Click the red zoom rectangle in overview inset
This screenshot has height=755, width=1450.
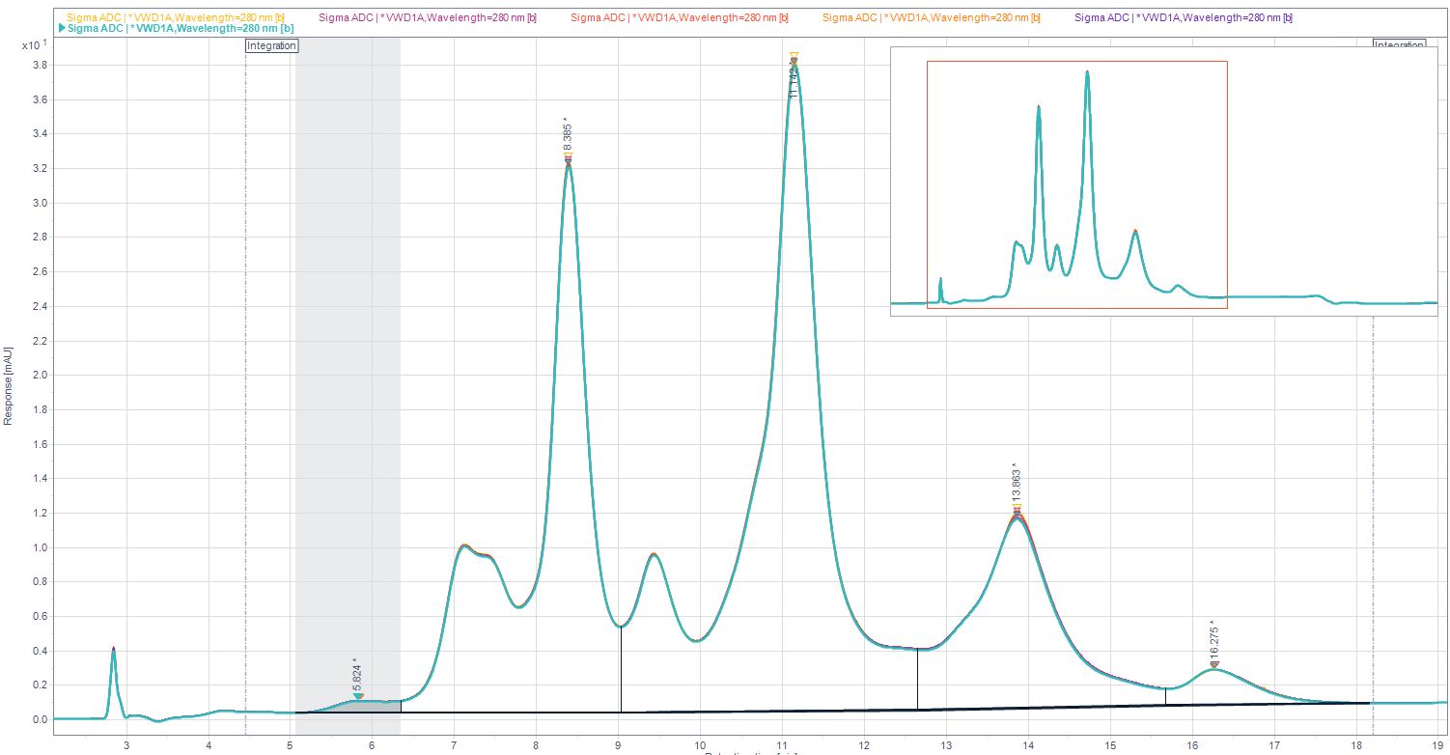(1076, 184)
